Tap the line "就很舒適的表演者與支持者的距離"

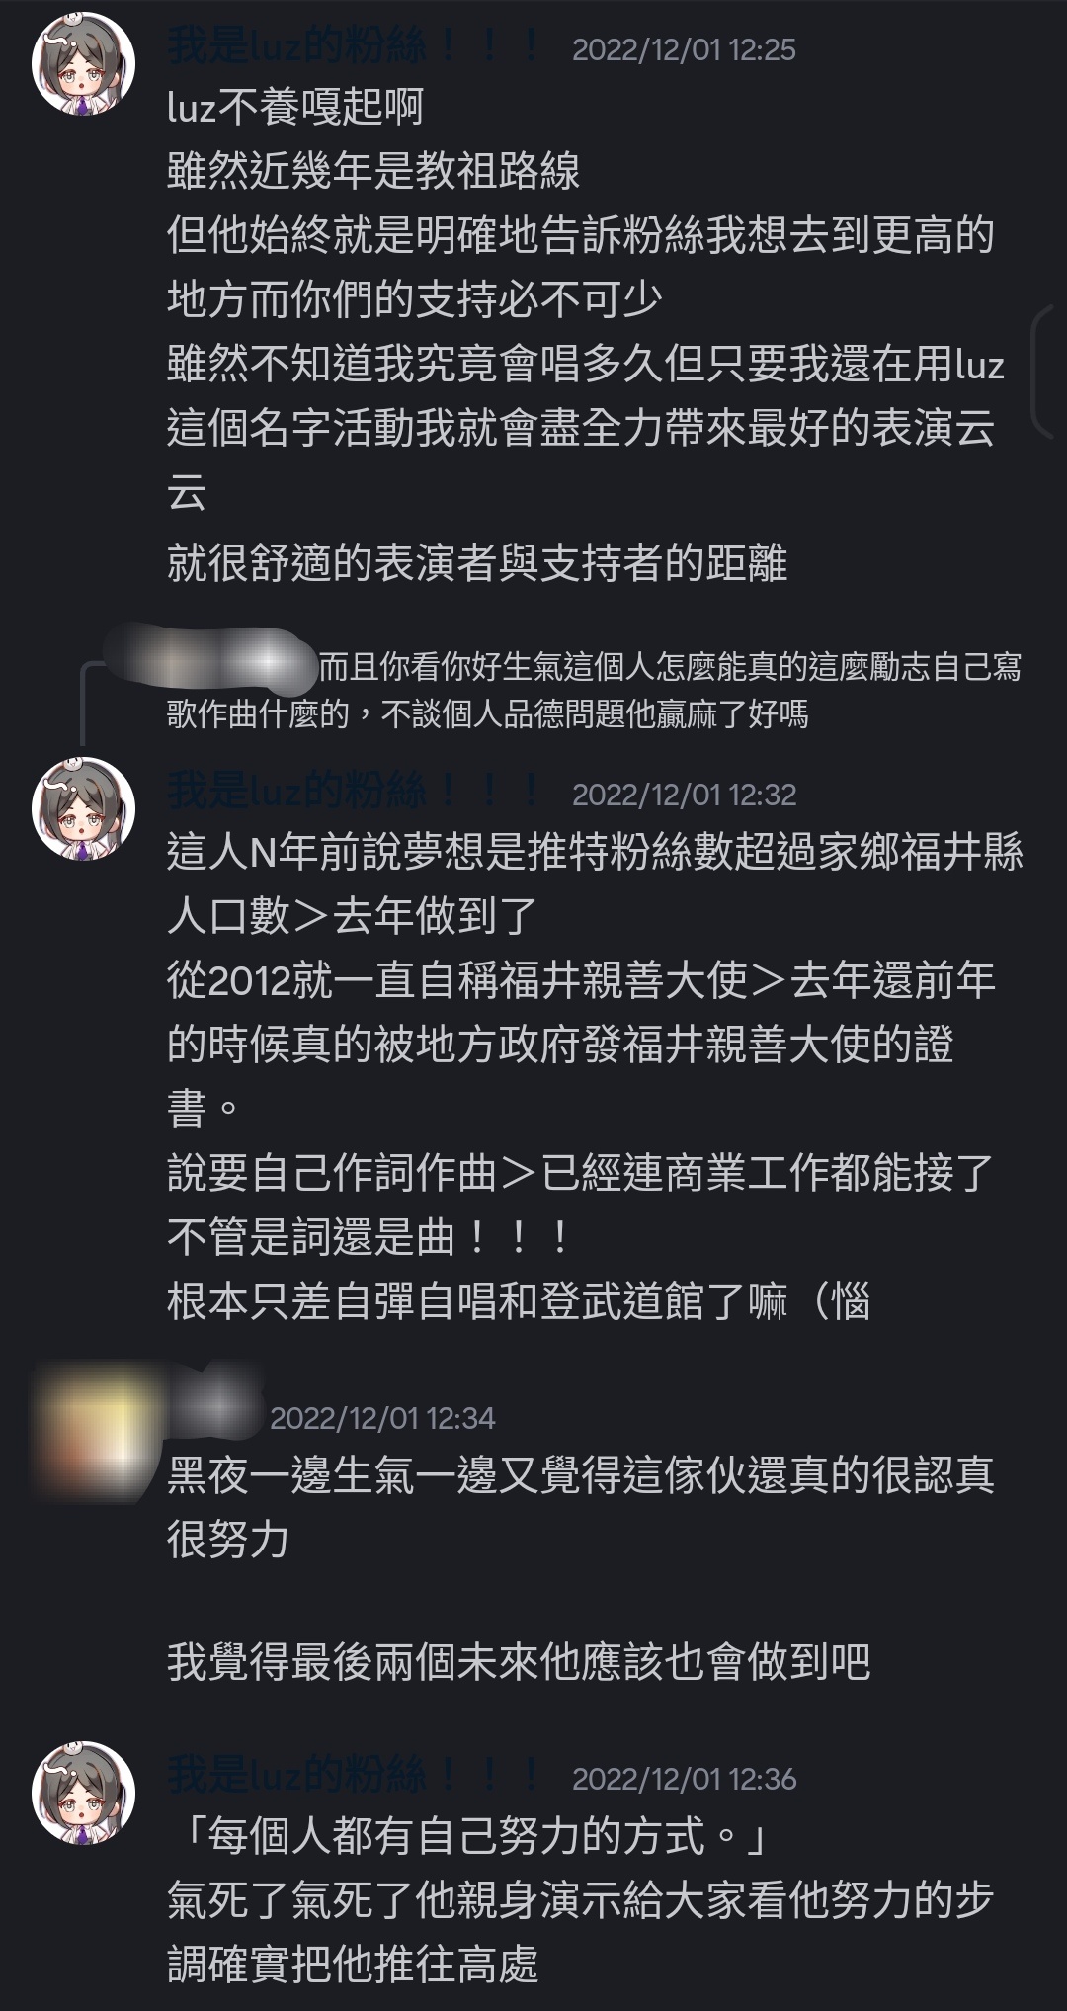[x=477, y=563]
